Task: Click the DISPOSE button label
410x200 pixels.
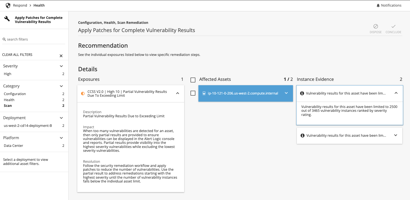Action: click(375, 32)
